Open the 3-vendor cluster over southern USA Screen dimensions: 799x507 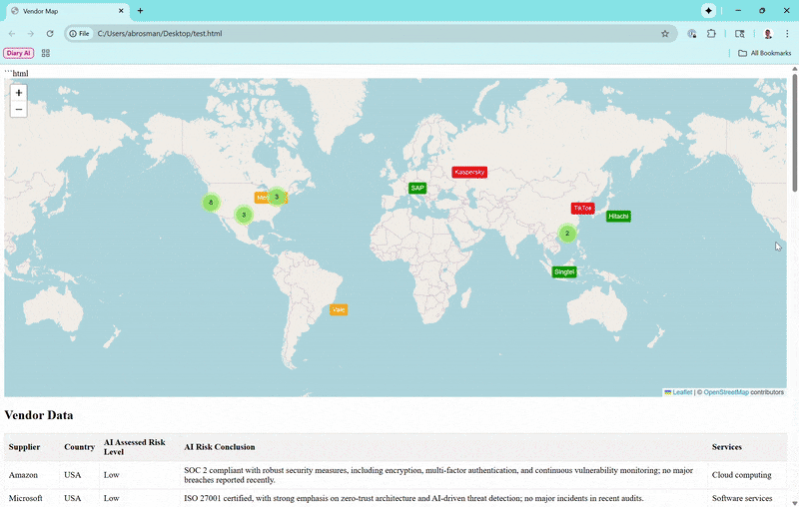244,215
